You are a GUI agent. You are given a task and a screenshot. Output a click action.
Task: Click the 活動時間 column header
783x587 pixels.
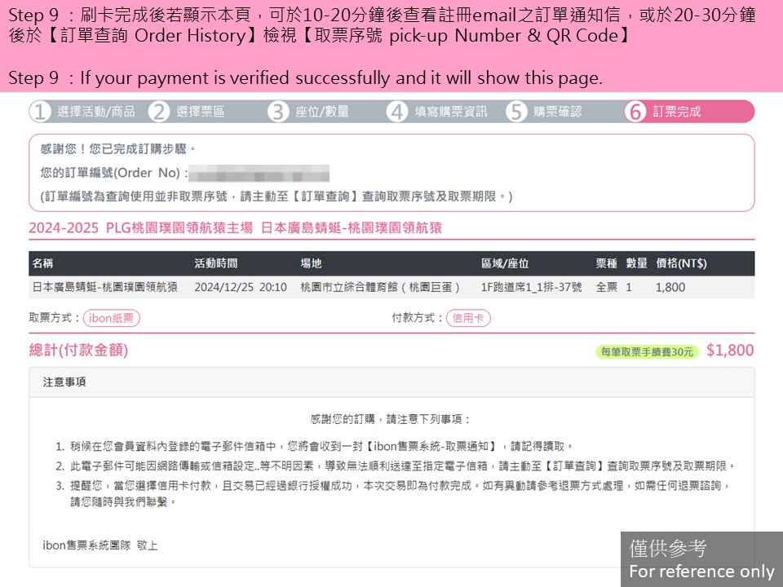[x=216, y=263]
